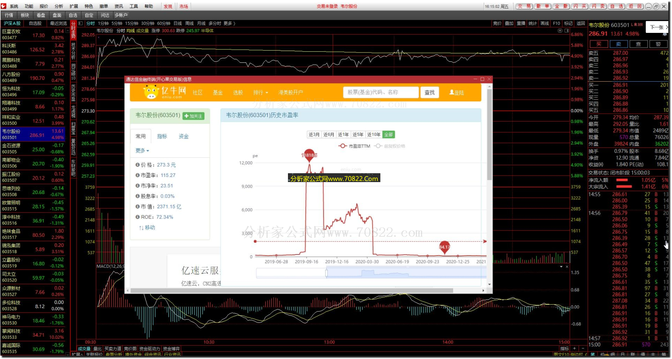Click the 交易 trade button in title bar

click(525, 6)
